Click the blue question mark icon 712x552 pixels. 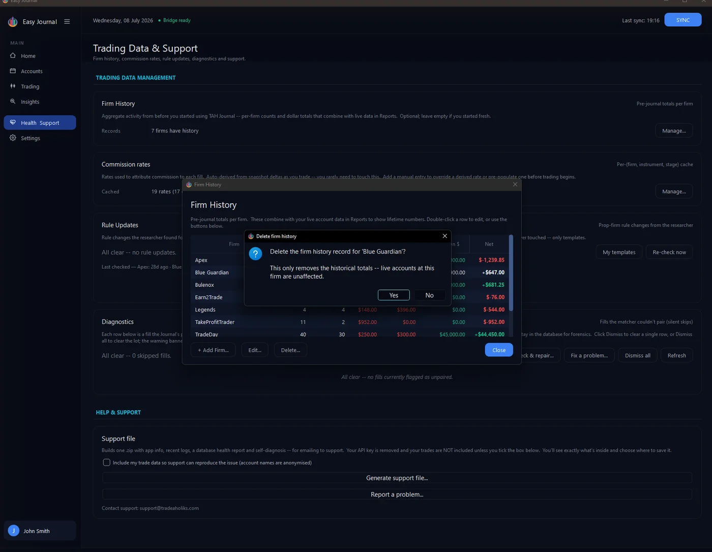(255, 254)
